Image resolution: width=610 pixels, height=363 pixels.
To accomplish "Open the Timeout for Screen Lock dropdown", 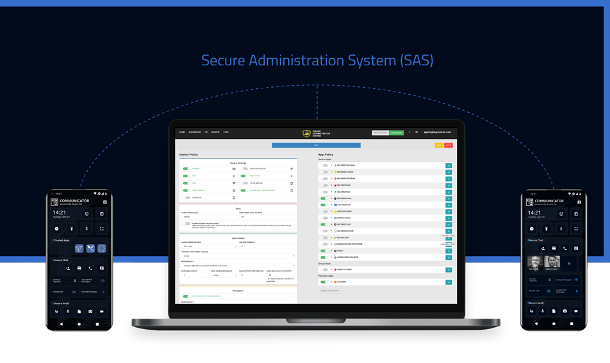I will [238, 256].
